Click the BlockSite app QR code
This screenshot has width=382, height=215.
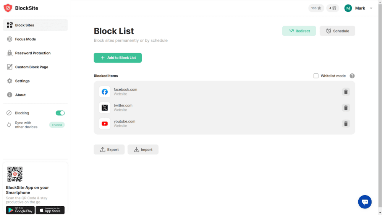pos(15,174)
